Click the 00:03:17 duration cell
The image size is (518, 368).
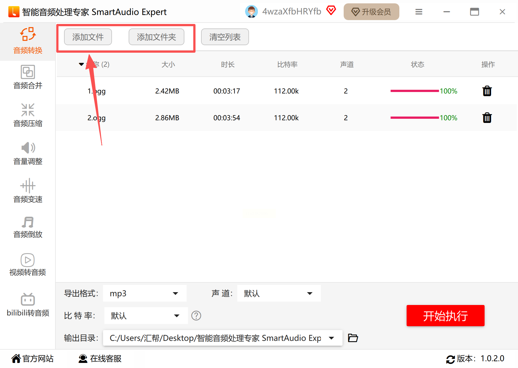point(227,91)
